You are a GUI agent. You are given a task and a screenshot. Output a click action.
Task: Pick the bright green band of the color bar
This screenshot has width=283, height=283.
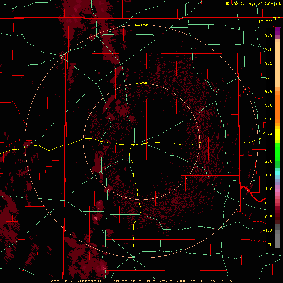[278, 152]
